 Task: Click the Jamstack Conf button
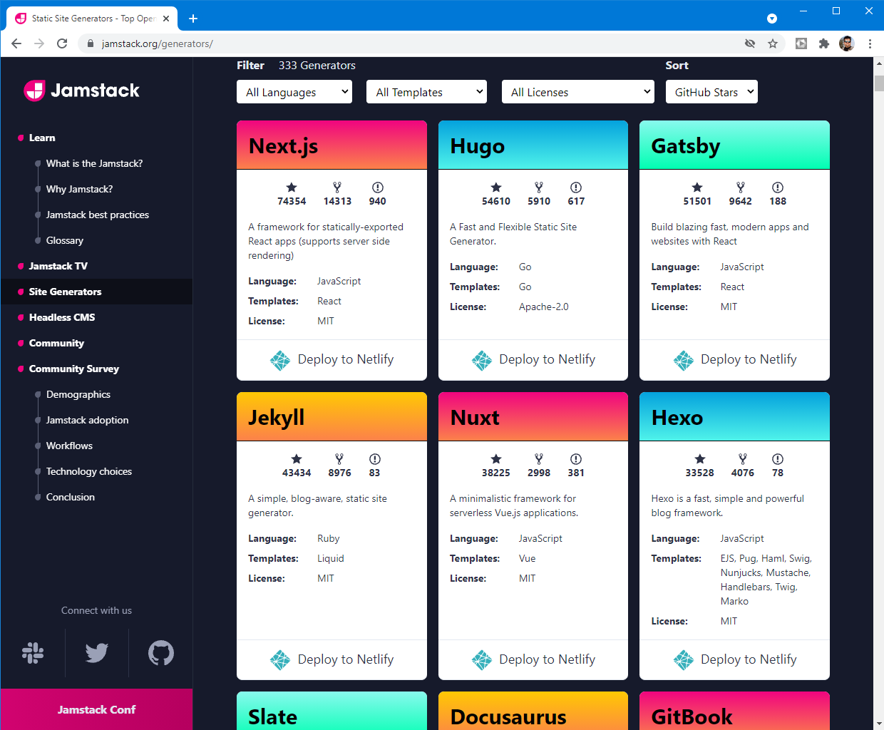point(96,709)
